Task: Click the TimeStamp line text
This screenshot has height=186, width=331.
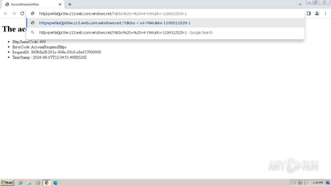Action: [x=49, y=57]
